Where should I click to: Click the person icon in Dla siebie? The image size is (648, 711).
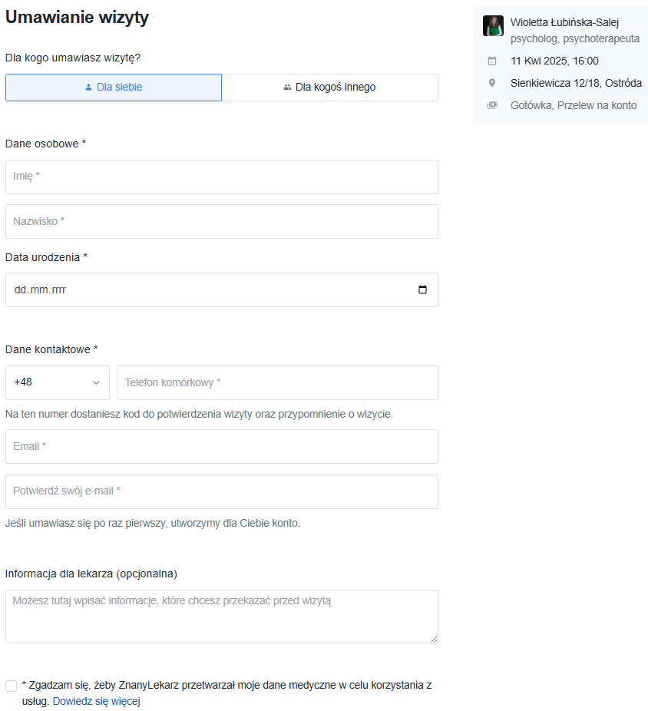88,88
